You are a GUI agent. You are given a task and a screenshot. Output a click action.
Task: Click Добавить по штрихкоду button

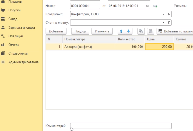coord(175,31)
